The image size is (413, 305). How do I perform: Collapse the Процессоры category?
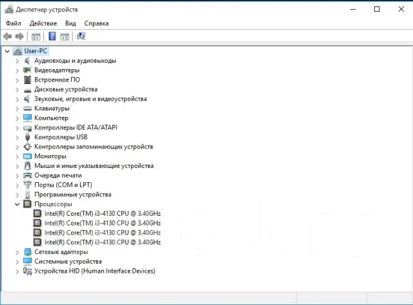[x=17, y=204]
